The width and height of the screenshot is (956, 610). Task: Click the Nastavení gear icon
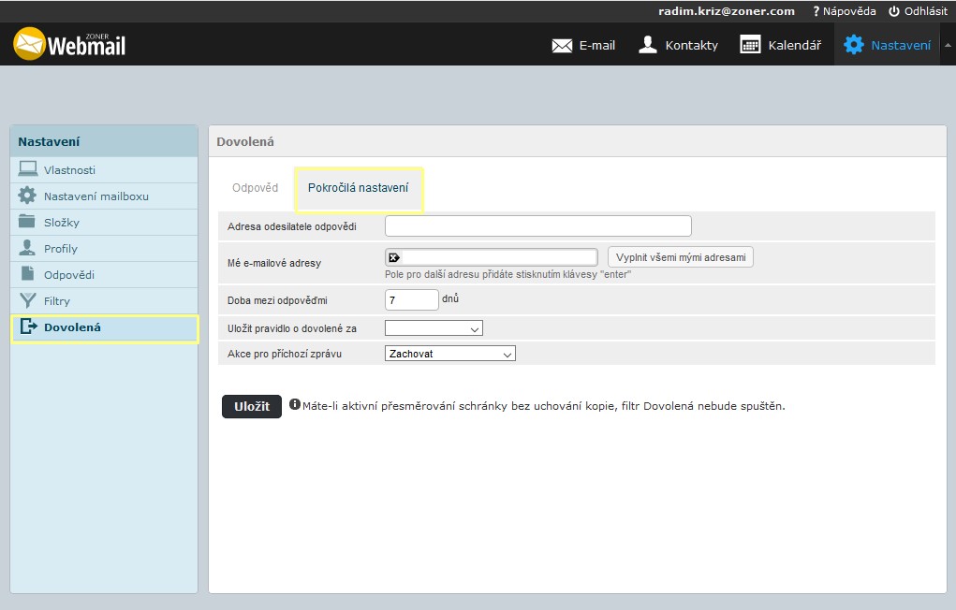pos(853,45)
